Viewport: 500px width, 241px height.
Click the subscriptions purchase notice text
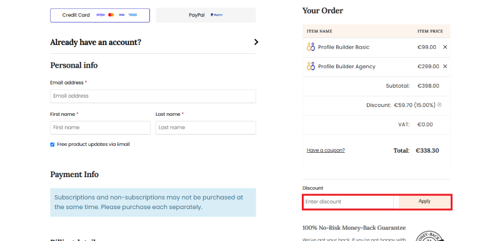click(149, 202)
